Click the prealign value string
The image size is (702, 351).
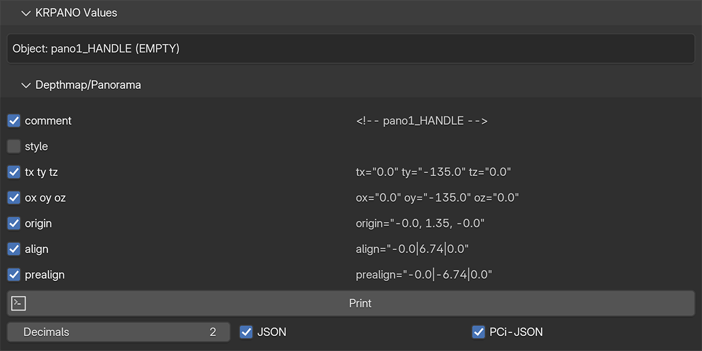[424, 275]
